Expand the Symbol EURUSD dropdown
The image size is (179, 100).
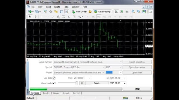pyautogui.click(x=103, y=67)
